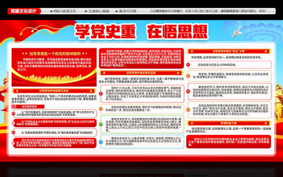Click the left star on 思想就是力量 banner
Screen dimensions: 283x177
coord(192,123)
